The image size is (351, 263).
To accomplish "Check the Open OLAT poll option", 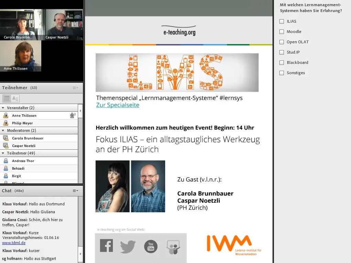I will coord(281,42).
